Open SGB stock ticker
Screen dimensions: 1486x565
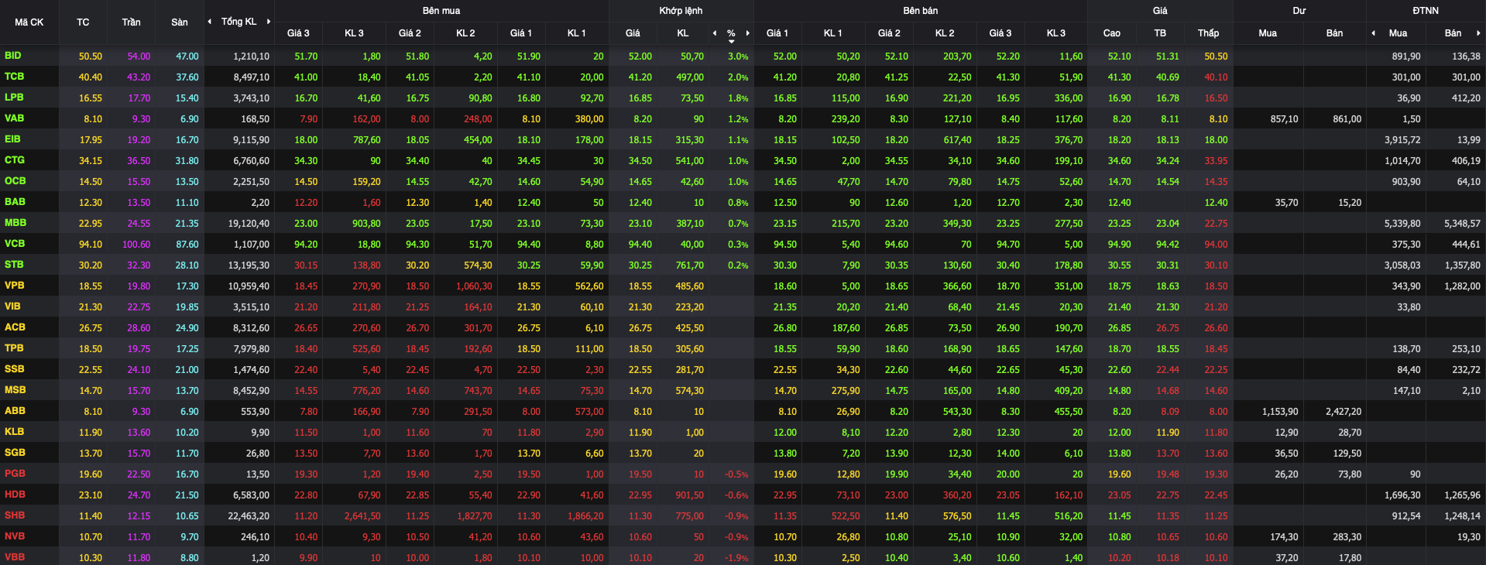(15, 453)
